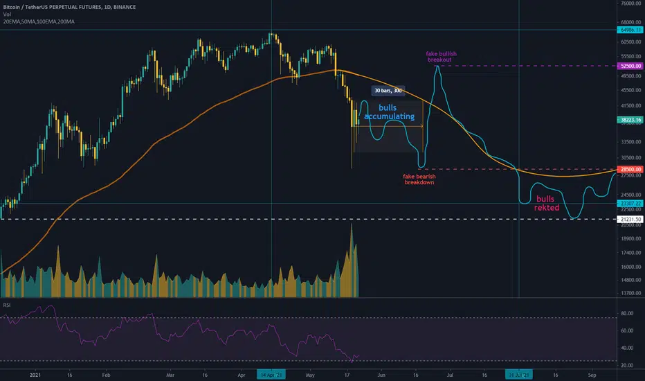Click the Mar label on time axis
Image resolution: width=645 pixels, height=381 pixels.
click(170, 375)
